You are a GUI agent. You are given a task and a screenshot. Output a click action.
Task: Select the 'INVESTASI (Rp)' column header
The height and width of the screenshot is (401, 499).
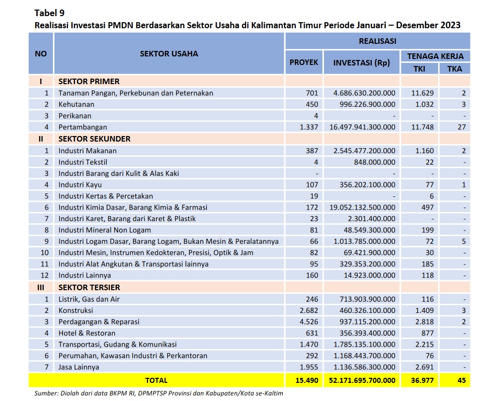pyautogui.click(x=362, y=62)
